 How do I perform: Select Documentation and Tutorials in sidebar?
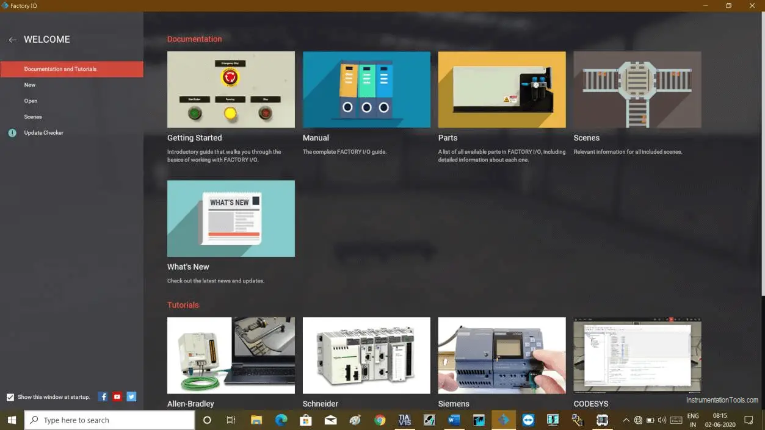[71, 69]
